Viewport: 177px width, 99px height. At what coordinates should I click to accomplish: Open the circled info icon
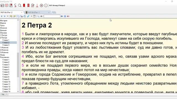pyautogui.click(x=46, y=5)
